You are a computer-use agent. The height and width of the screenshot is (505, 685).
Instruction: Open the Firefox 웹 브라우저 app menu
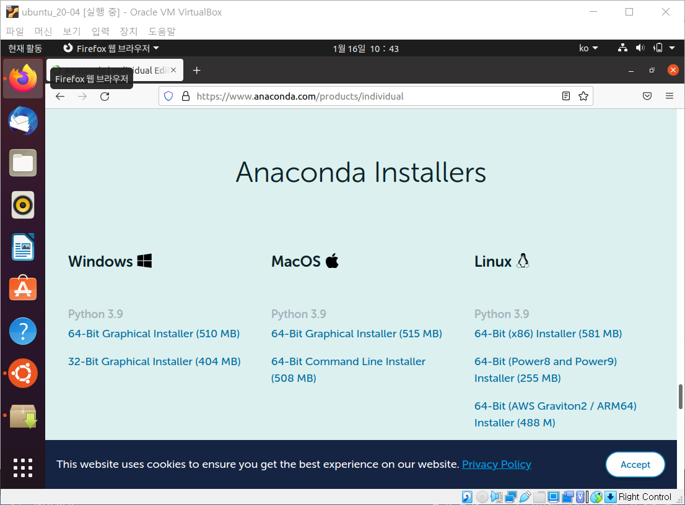[111, 48]
